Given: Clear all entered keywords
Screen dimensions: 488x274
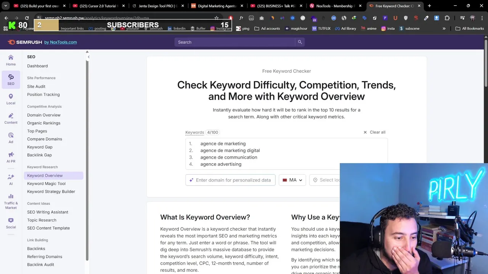Looking at the screenshot, I should click(374, 132).
